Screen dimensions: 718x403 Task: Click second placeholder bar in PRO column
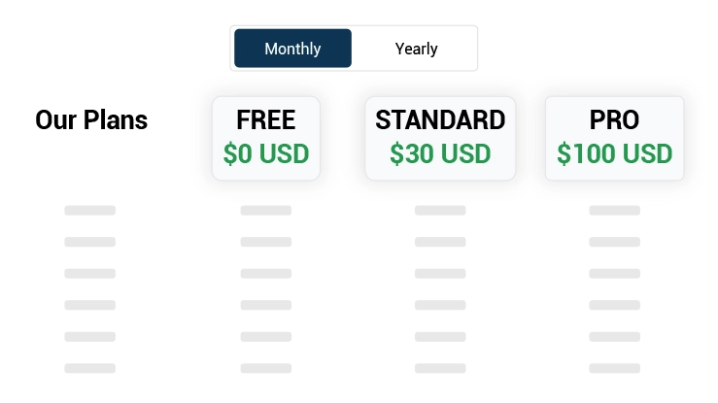point(614,242)
